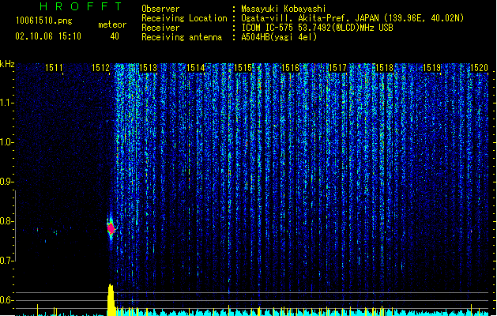Viewport: 497px width, 316px height.
Task: Click the 0.7 kHz axis label
Action: (6, 261)
